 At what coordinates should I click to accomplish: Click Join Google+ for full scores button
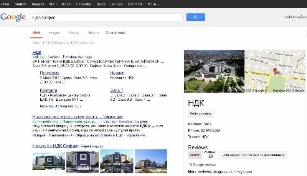click(x=254, y=155)
